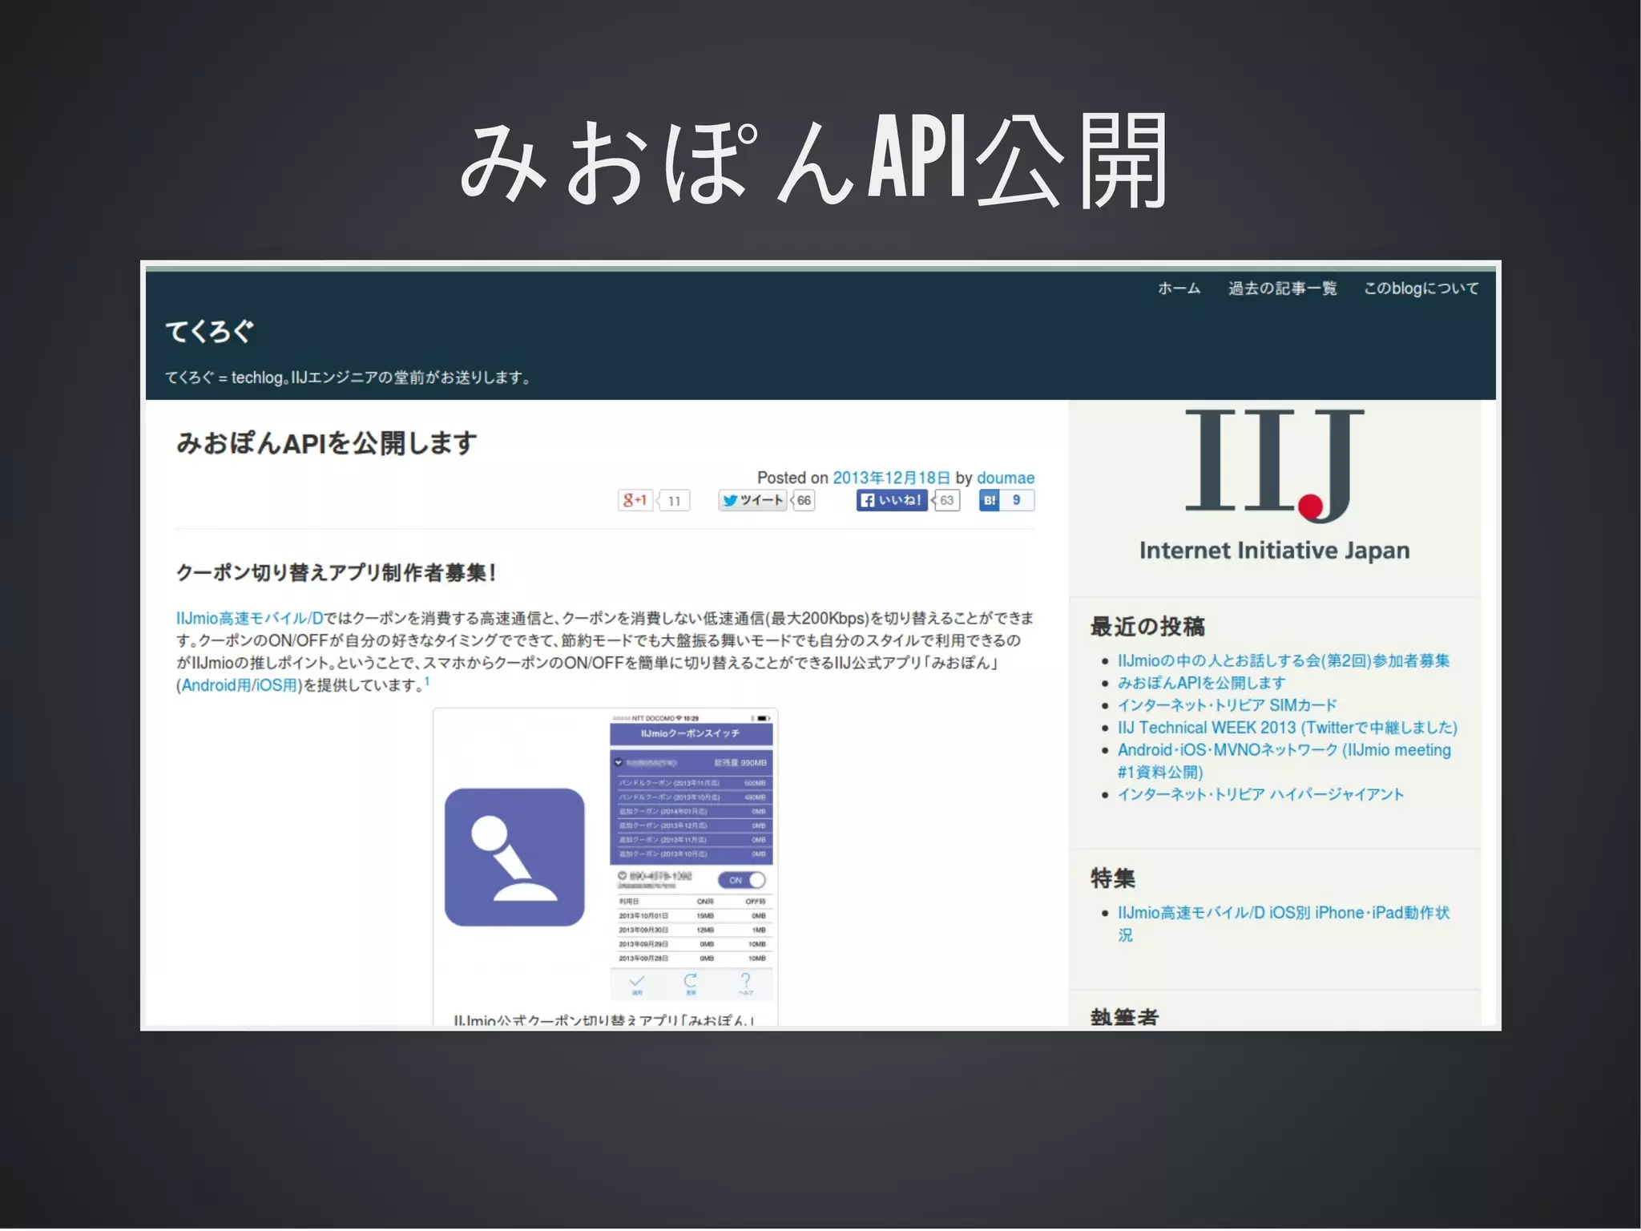Click the 最近の投稿 sidebar heading

pos(1147,626)
